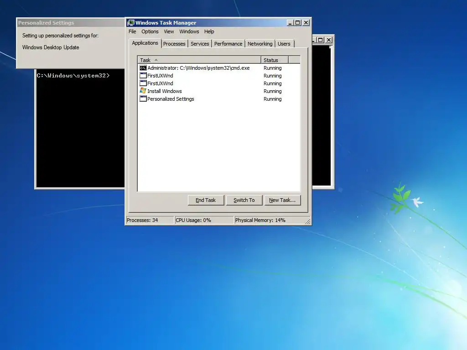
Task: Open the Help menu
Action: coord(209,31)
